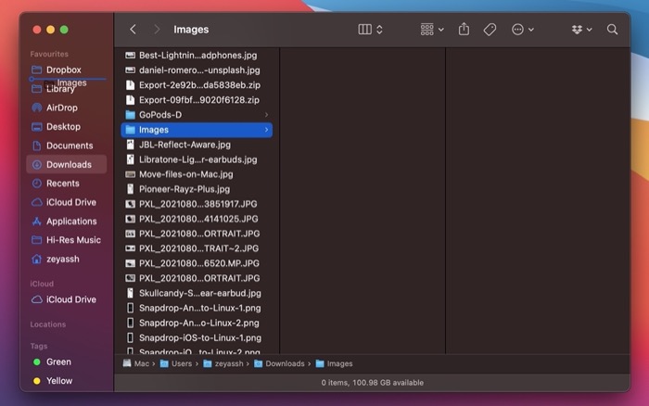Go forward with the right chevron
The image size is (649, 406).
[157, 30]
